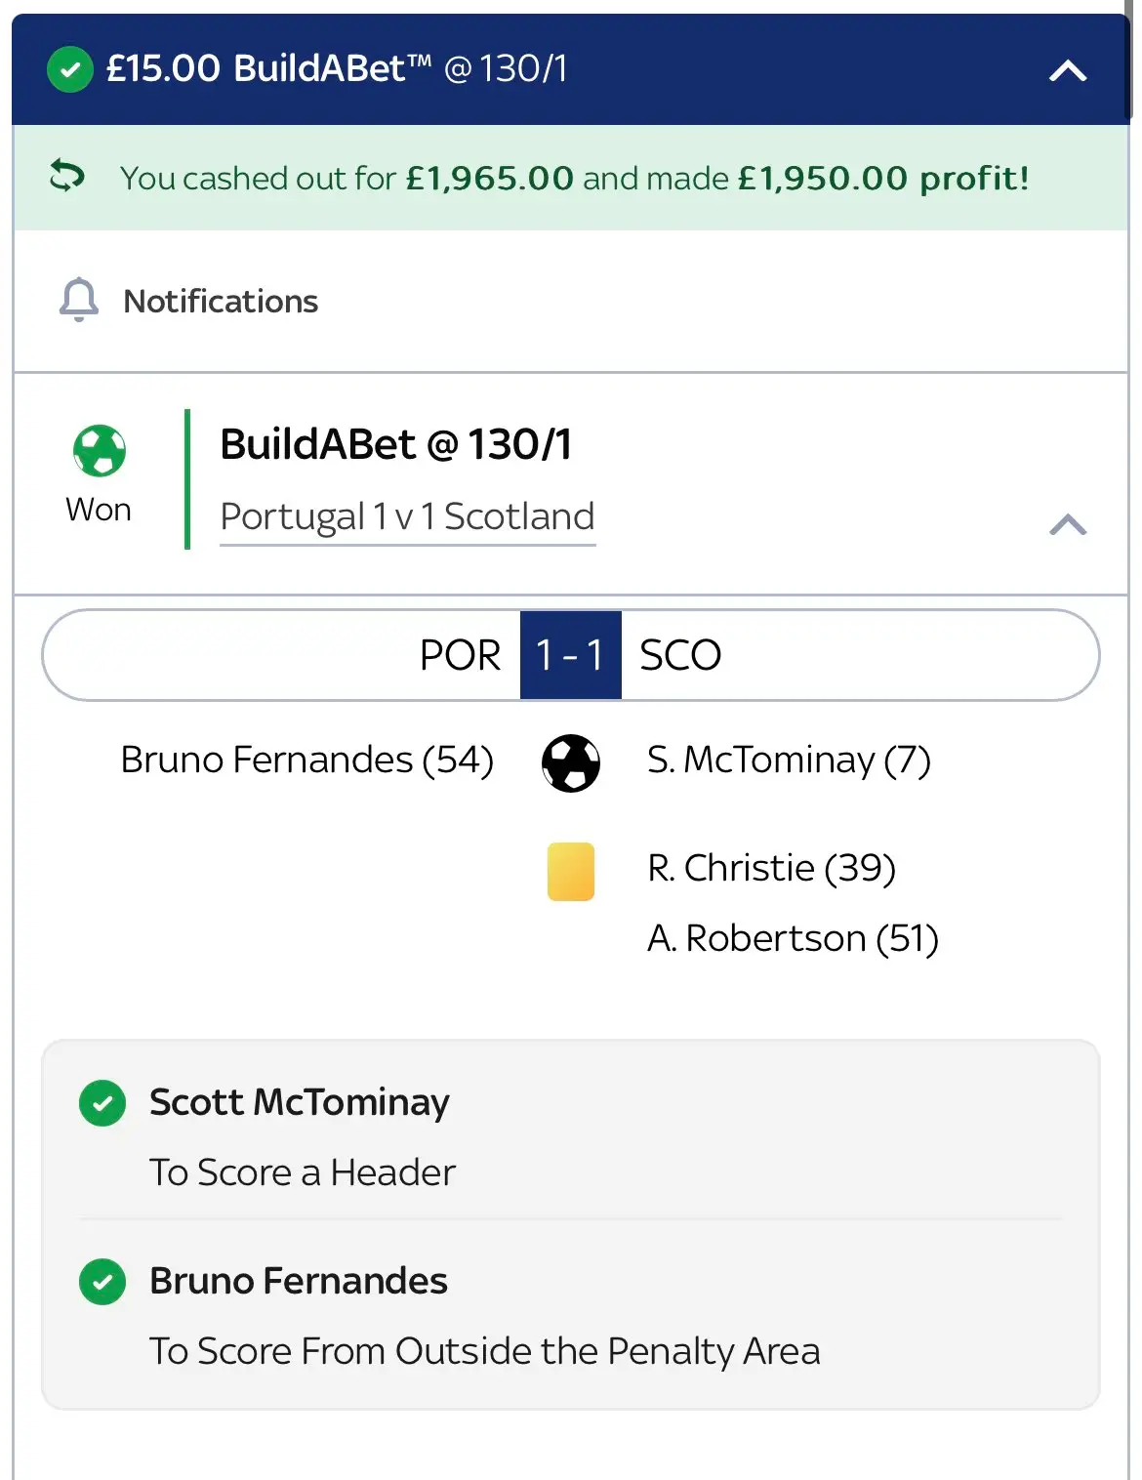Click the cash out arrows icon
Image resolution: width=1142 pixels, height=1480 pixels.
[x=67, y=177]
